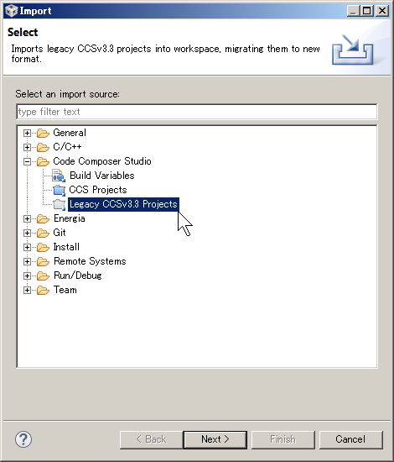Screen dimensions: 394x462
Task: Click the Cancel button
Action: 350,439
